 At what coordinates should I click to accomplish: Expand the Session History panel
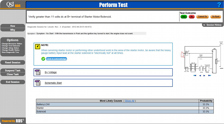click(x=212, y=25)
